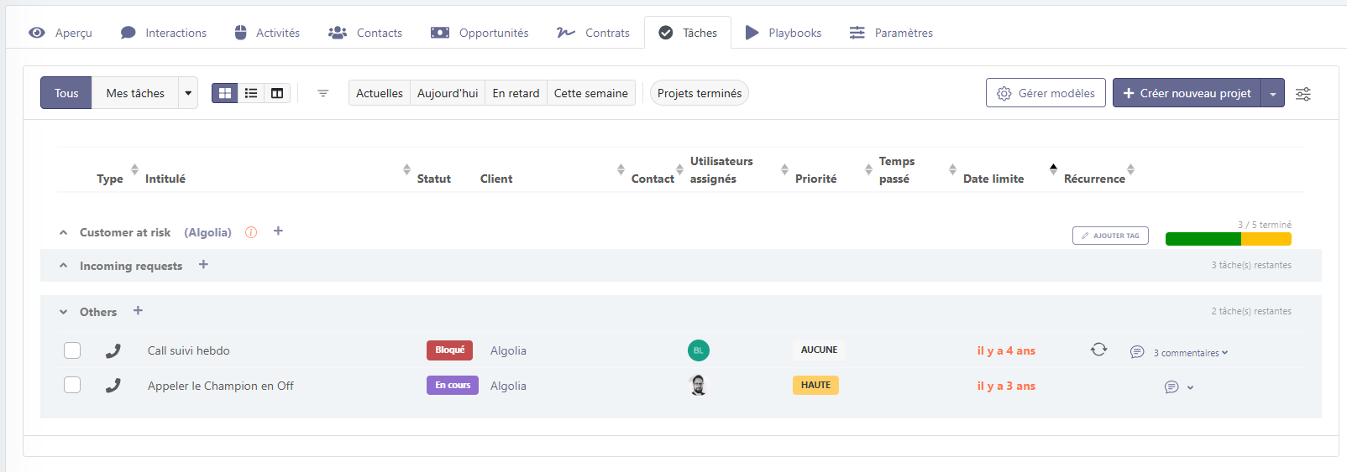The width and height of the screenshot is (1347, 472).
Task: Collapse the Others section
Action: pos(63,312)
